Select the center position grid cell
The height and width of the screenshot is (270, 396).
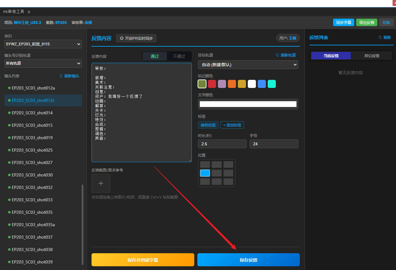pos(217,173)
